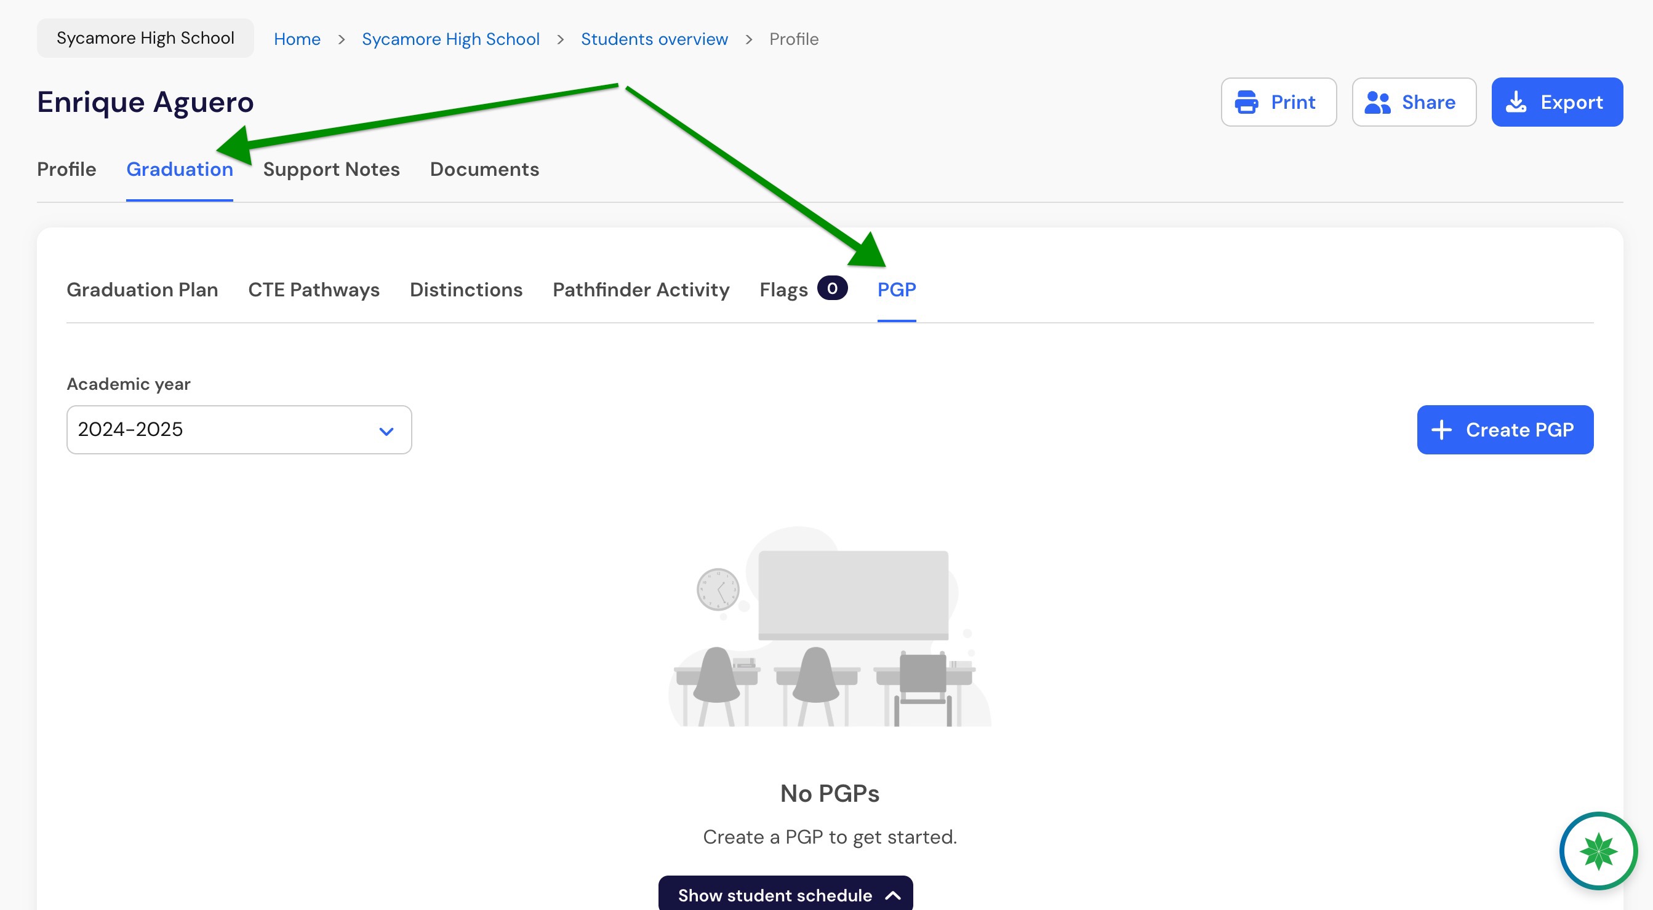Open the Sycamore High School selector
1653x910 pixels.
[x=146, y=38]
